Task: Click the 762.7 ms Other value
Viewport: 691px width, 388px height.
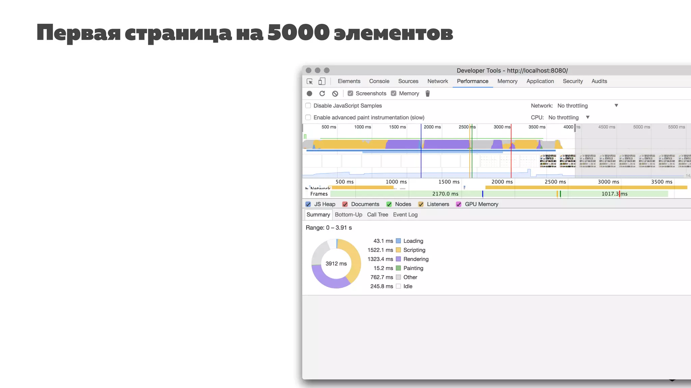Action: [382, 277]
